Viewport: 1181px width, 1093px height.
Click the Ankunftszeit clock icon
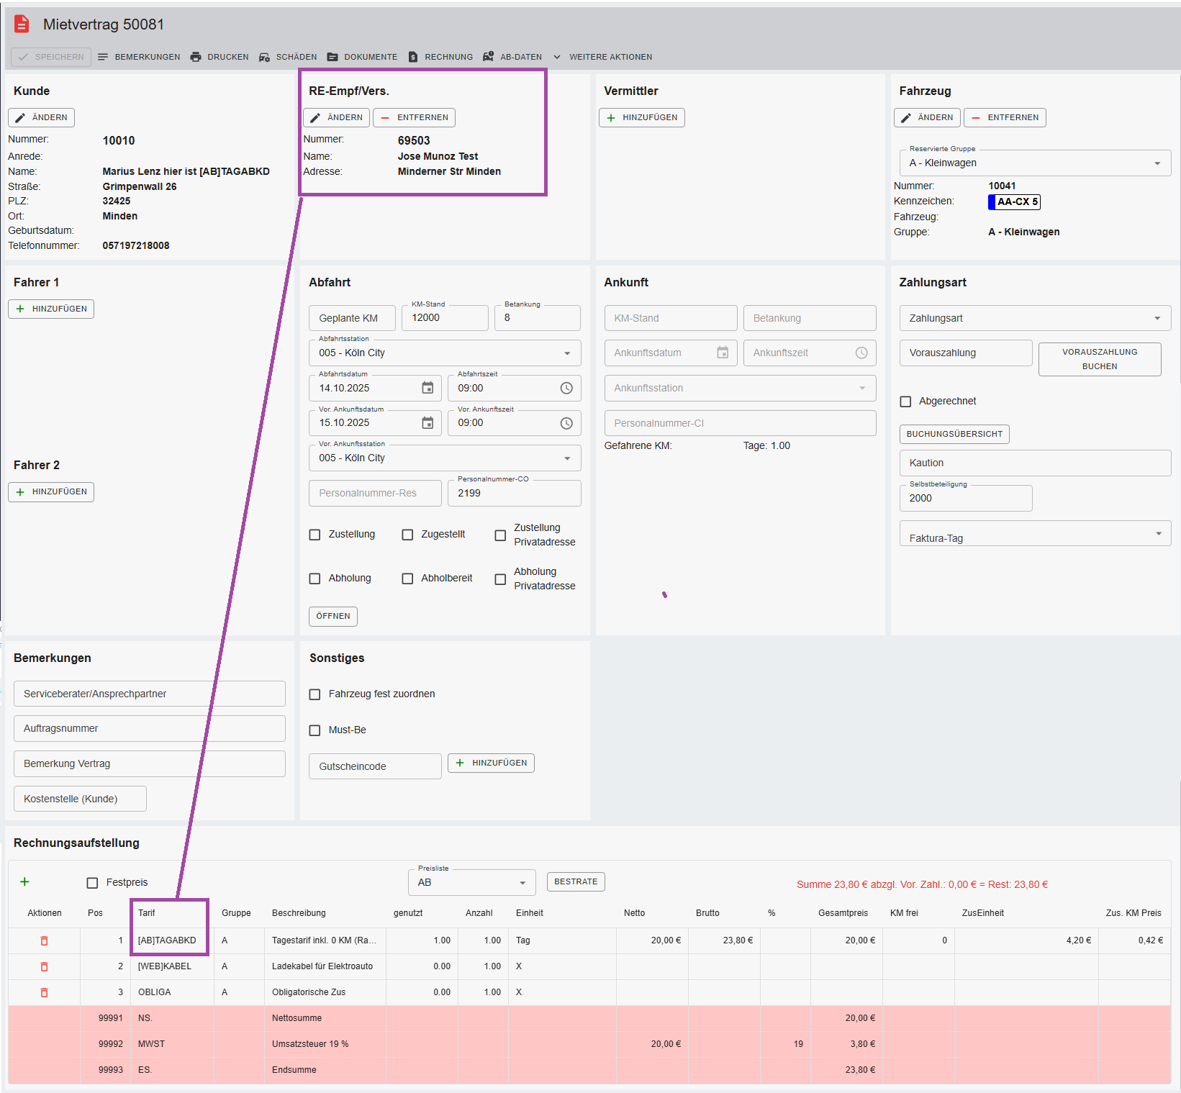(861, 353)
